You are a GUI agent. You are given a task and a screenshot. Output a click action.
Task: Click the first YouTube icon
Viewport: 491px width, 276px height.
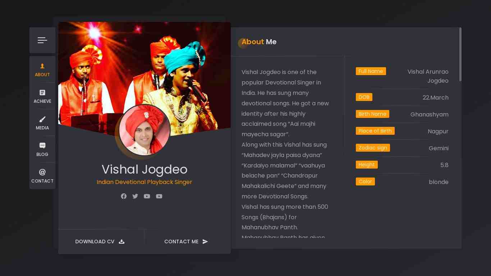pyautogui.click(x=147, y=196)
